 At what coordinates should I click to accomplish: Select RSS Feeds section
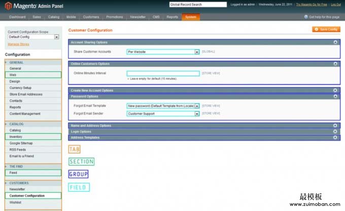(x=33, y=150)
